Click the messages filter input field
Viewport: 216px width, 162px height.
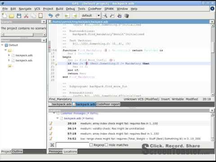click(72, 145)
